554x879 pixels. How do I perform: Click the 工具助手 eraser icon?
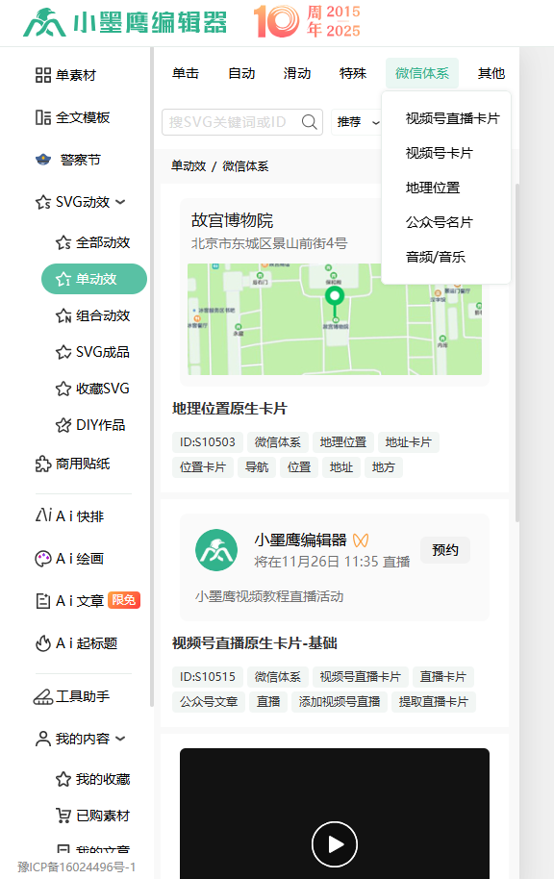(43, 697)
